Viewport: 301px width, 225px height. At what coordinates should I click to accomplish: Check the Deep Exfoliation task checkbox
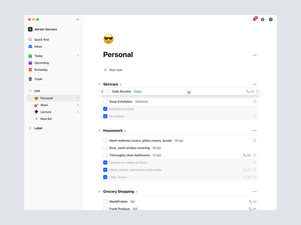105,102
